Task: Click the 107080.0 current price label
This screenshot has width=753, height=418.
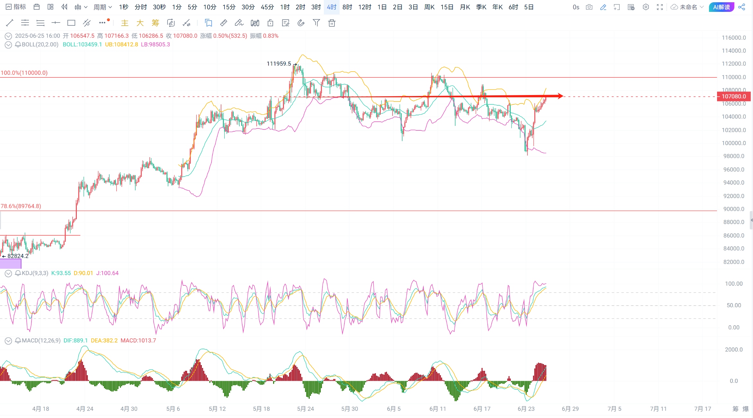Action: [734, 96]
